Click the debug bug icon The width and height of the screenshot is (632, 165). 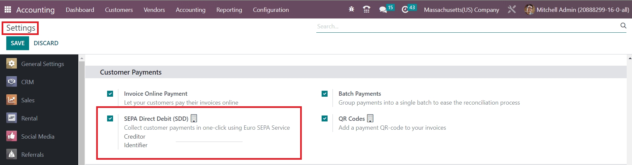click(351, 10)
